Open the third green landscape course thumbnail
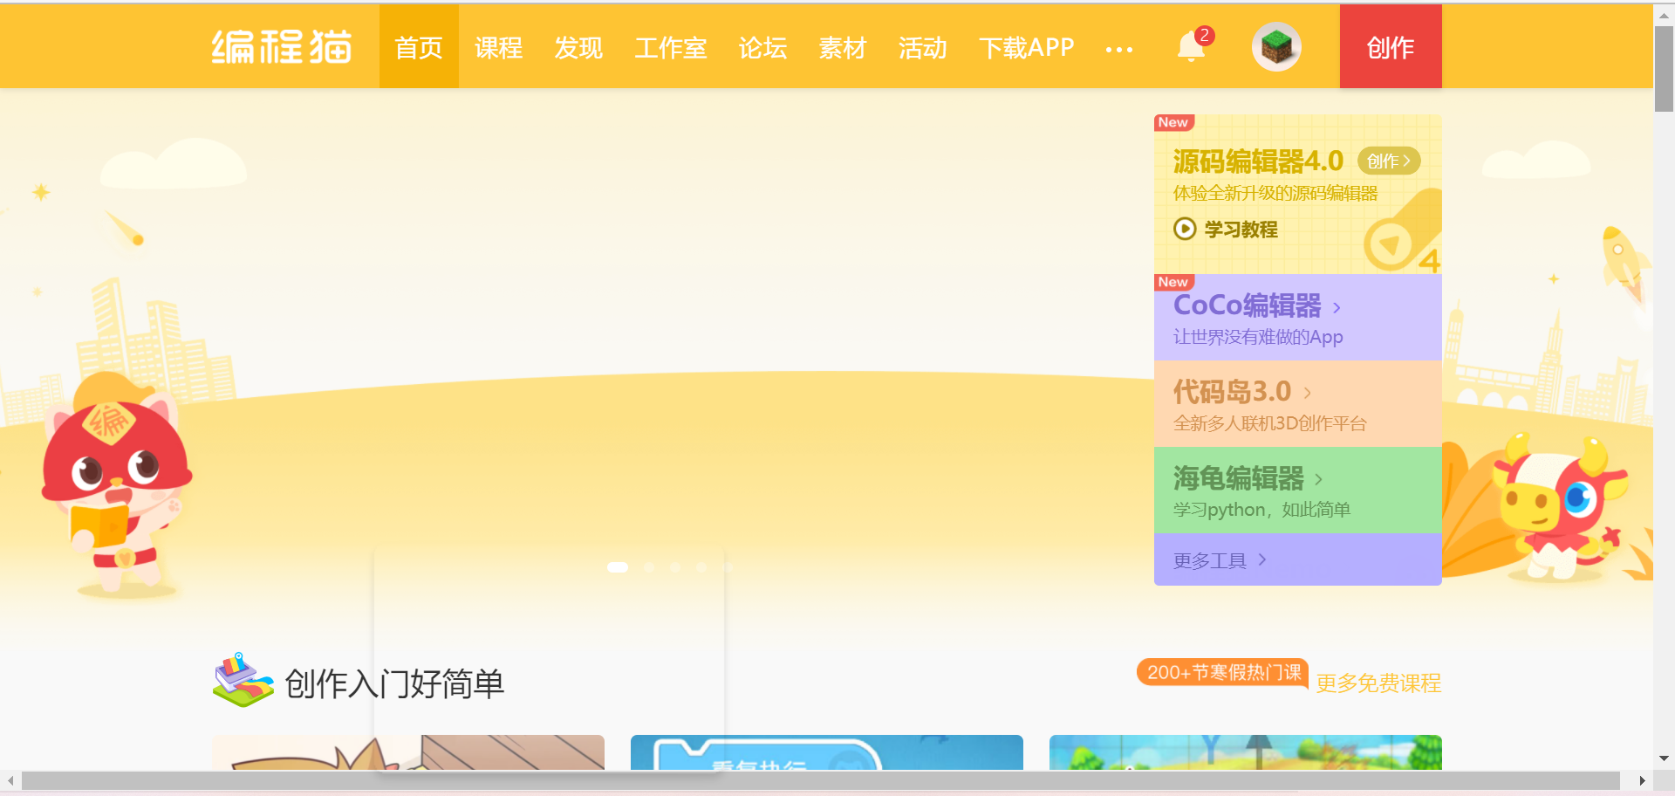Screen dimensions: 1675x796 (1246, 752)
